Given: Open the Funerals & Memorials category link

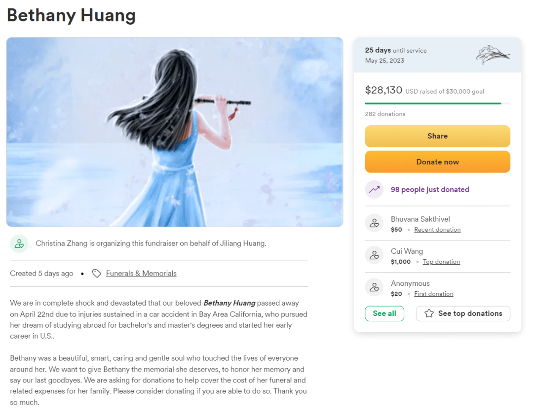Looking at the screenshot, I should (x=141, y=274).
